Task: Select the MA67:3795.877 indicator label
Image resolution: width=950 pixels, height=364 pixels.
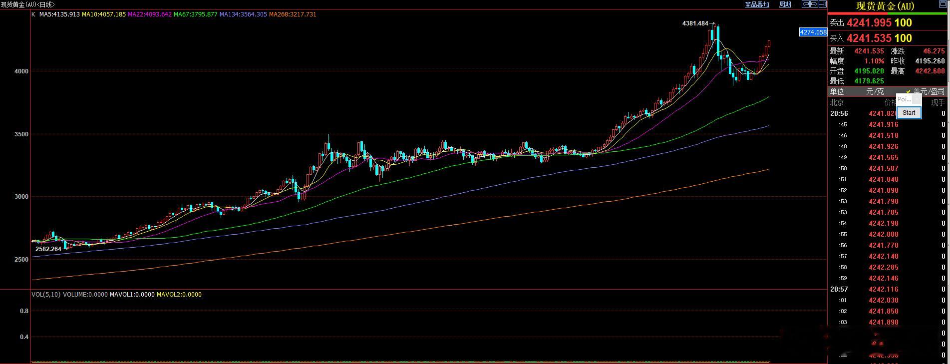Action: pyautogui.click(x=196, y=14)
